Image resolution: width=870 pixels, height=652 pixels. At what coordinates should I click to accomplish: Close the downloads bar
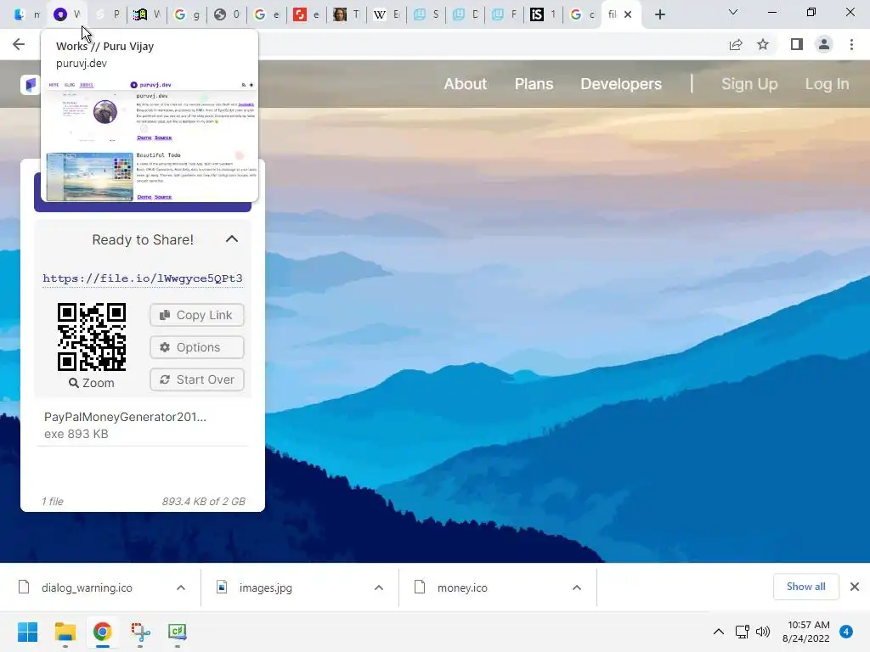tap(855, 587)
